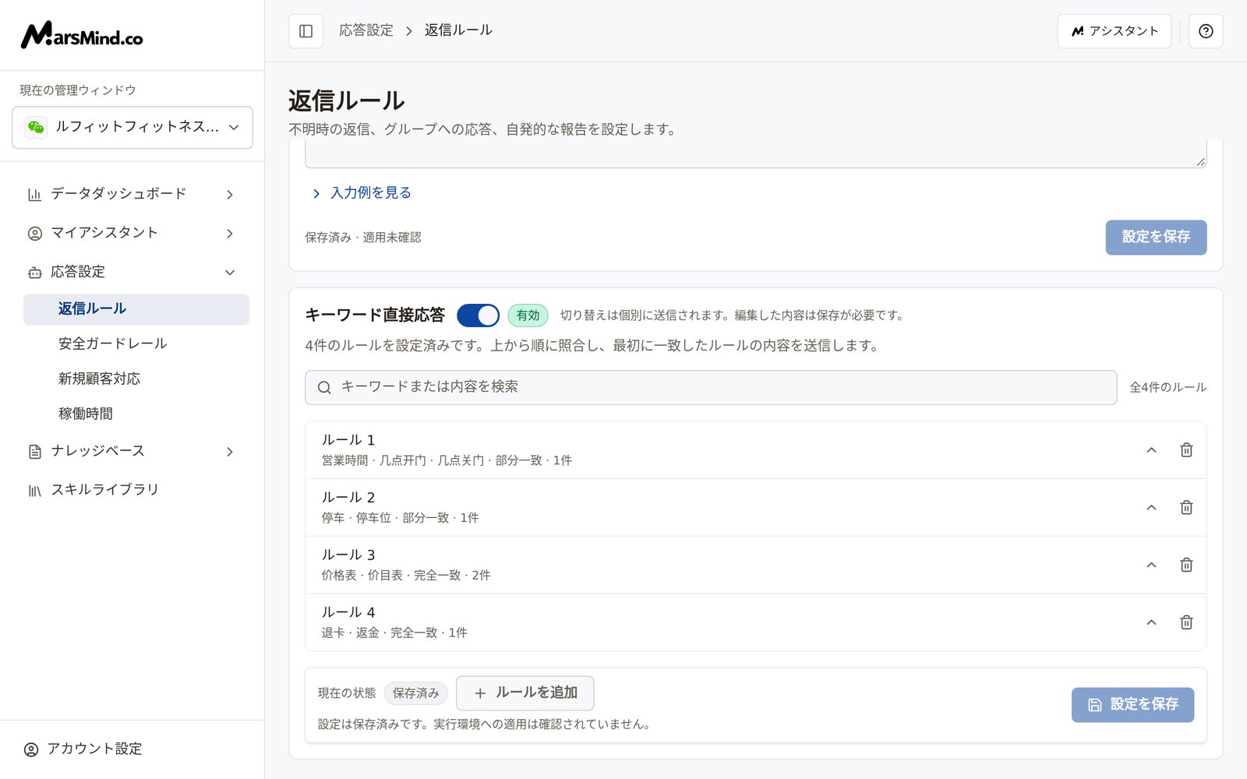Screen dimensions: 1247x779
Task: Expand the データダッシュボード submenu chevron
Action: point(230,194)
